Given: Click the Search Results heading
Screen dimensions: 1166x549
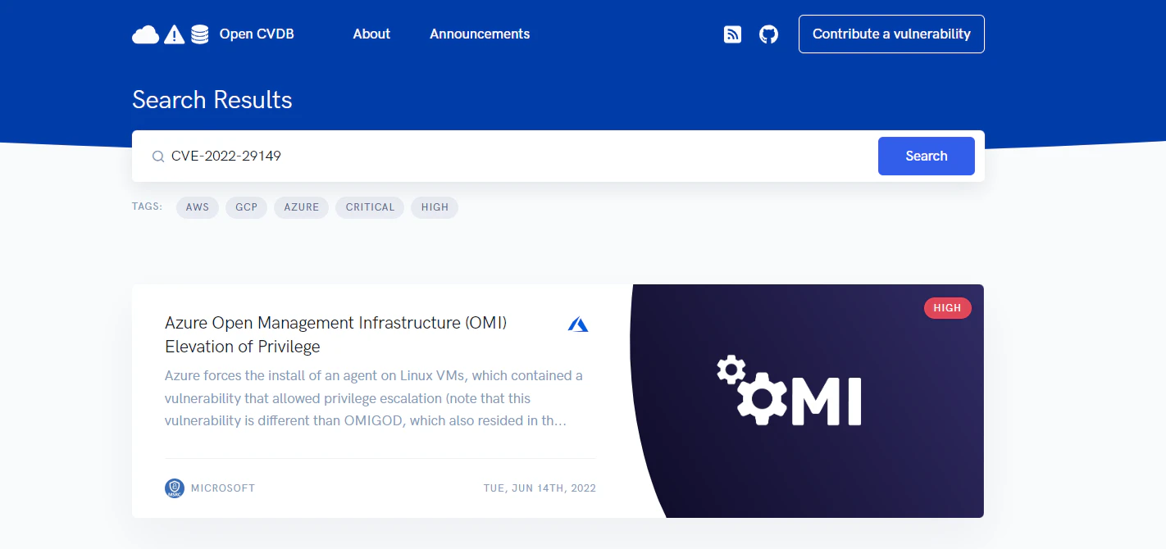Looking at the screenshot, I should click(212, 100).
